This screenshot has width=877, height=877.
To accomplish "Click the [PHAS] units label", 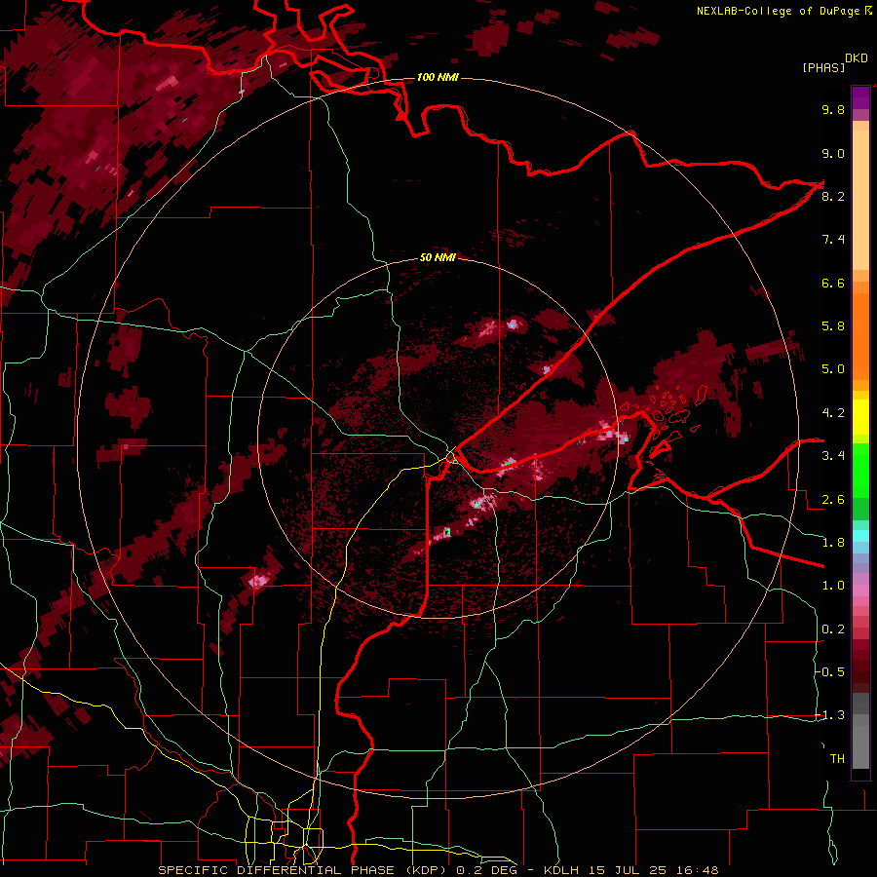I will point(823,68).
